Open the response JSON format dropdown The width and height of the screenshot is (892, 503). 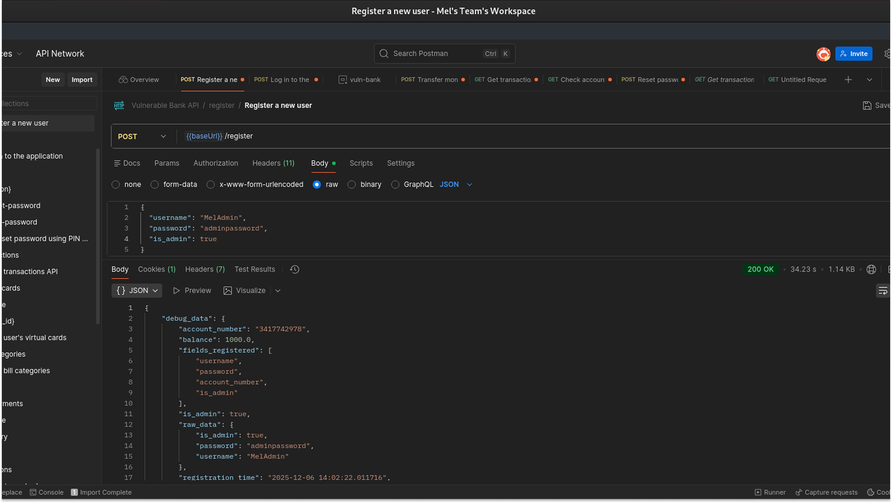(x=137, y=290)
